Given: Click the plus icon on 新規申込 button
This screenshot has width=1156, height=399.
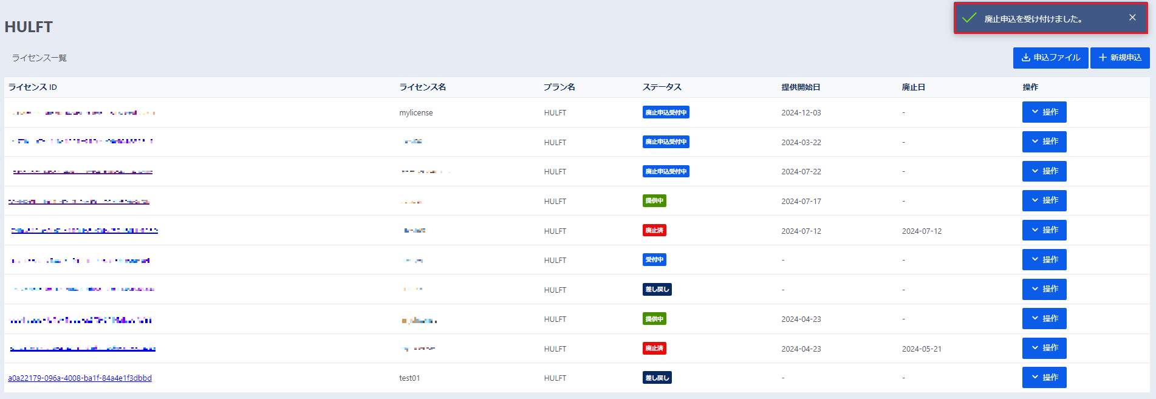Looking at the screenshot, I should 1103,58.
